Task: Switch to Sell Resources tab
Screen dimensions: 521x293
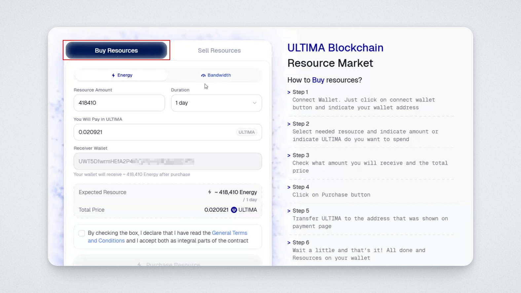Action: 219,51
